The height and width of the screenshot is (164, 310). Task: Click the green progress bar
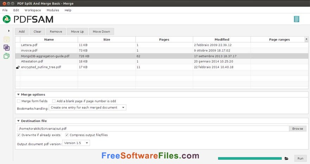click(x=250, y=158)
